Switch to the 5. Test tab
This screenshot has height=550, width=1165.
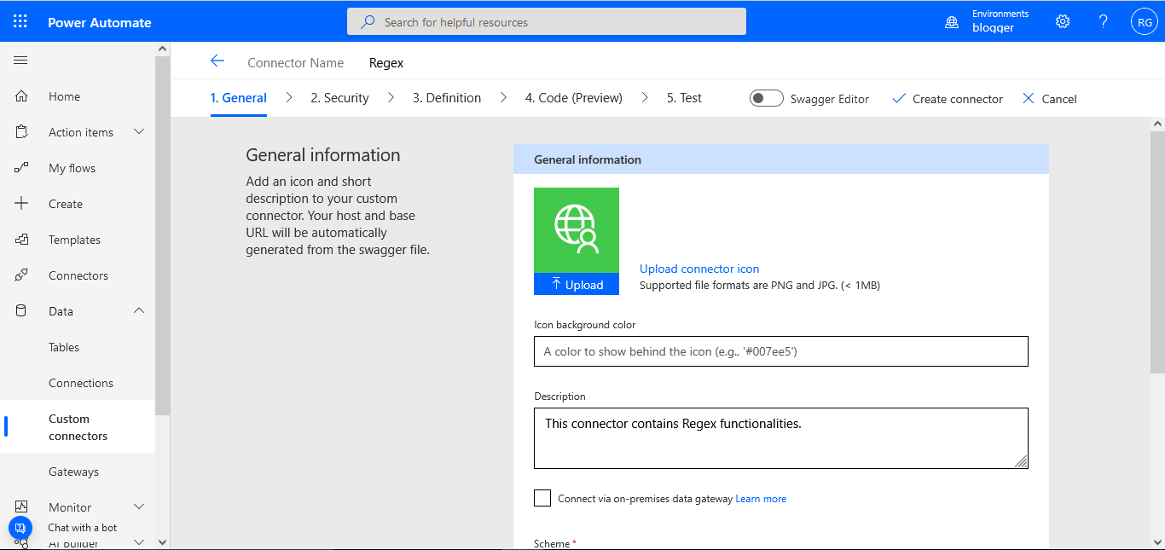684,98
